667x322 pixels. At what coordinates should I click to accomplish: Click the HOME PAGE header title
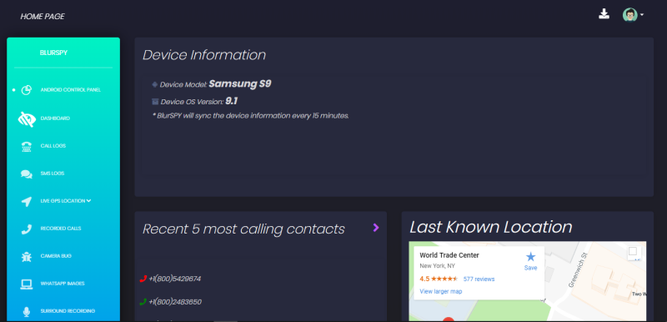(43, 17)
